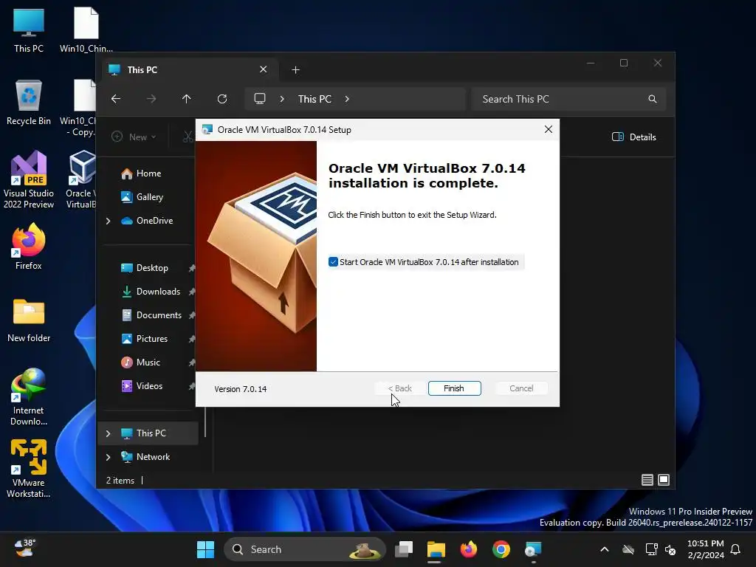Select VMware Workstation desktop shortcut
Screen dimensions: 756x567
click(x=29, y=469)
